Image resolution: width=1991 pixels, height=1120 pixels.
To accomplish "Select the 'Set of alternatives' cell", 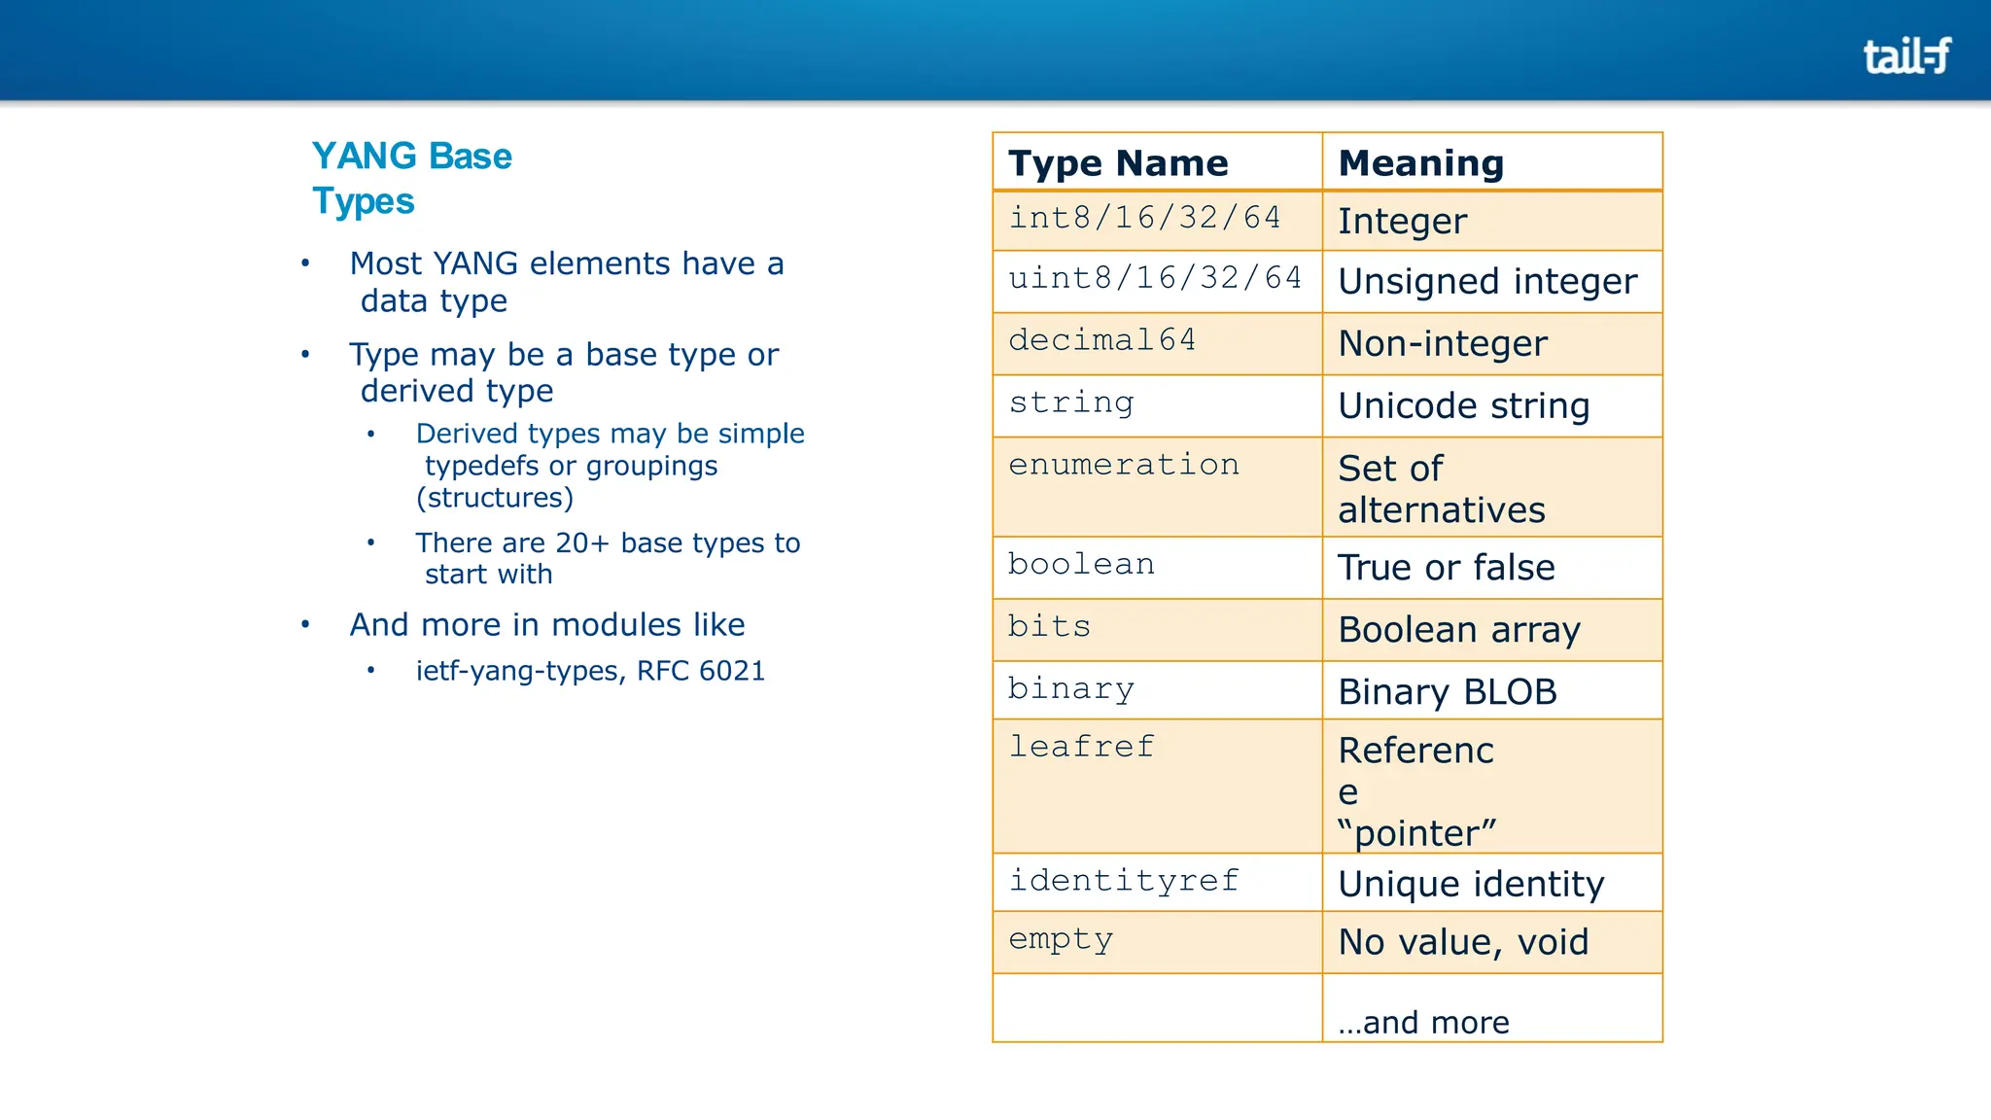I will click(x=1492, y=487).
